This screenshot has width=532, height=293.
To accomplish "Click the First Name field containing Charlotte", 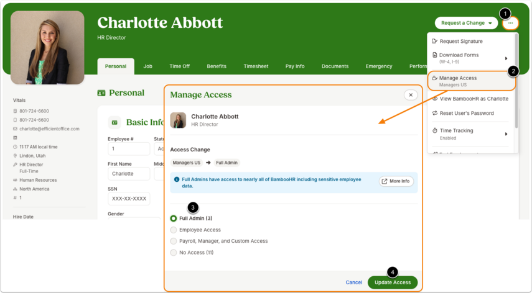I will (x=129, y=174).
